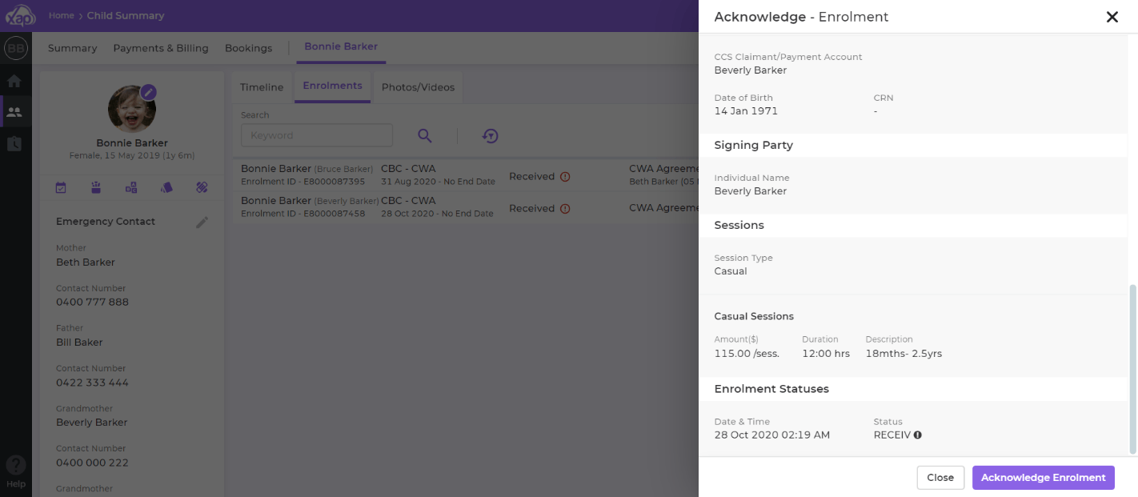Viewport: 1138px width, 497px height.
Task: Go to the Payments & Billing tab
Action: pyautogui.click(x=160, y=48)
